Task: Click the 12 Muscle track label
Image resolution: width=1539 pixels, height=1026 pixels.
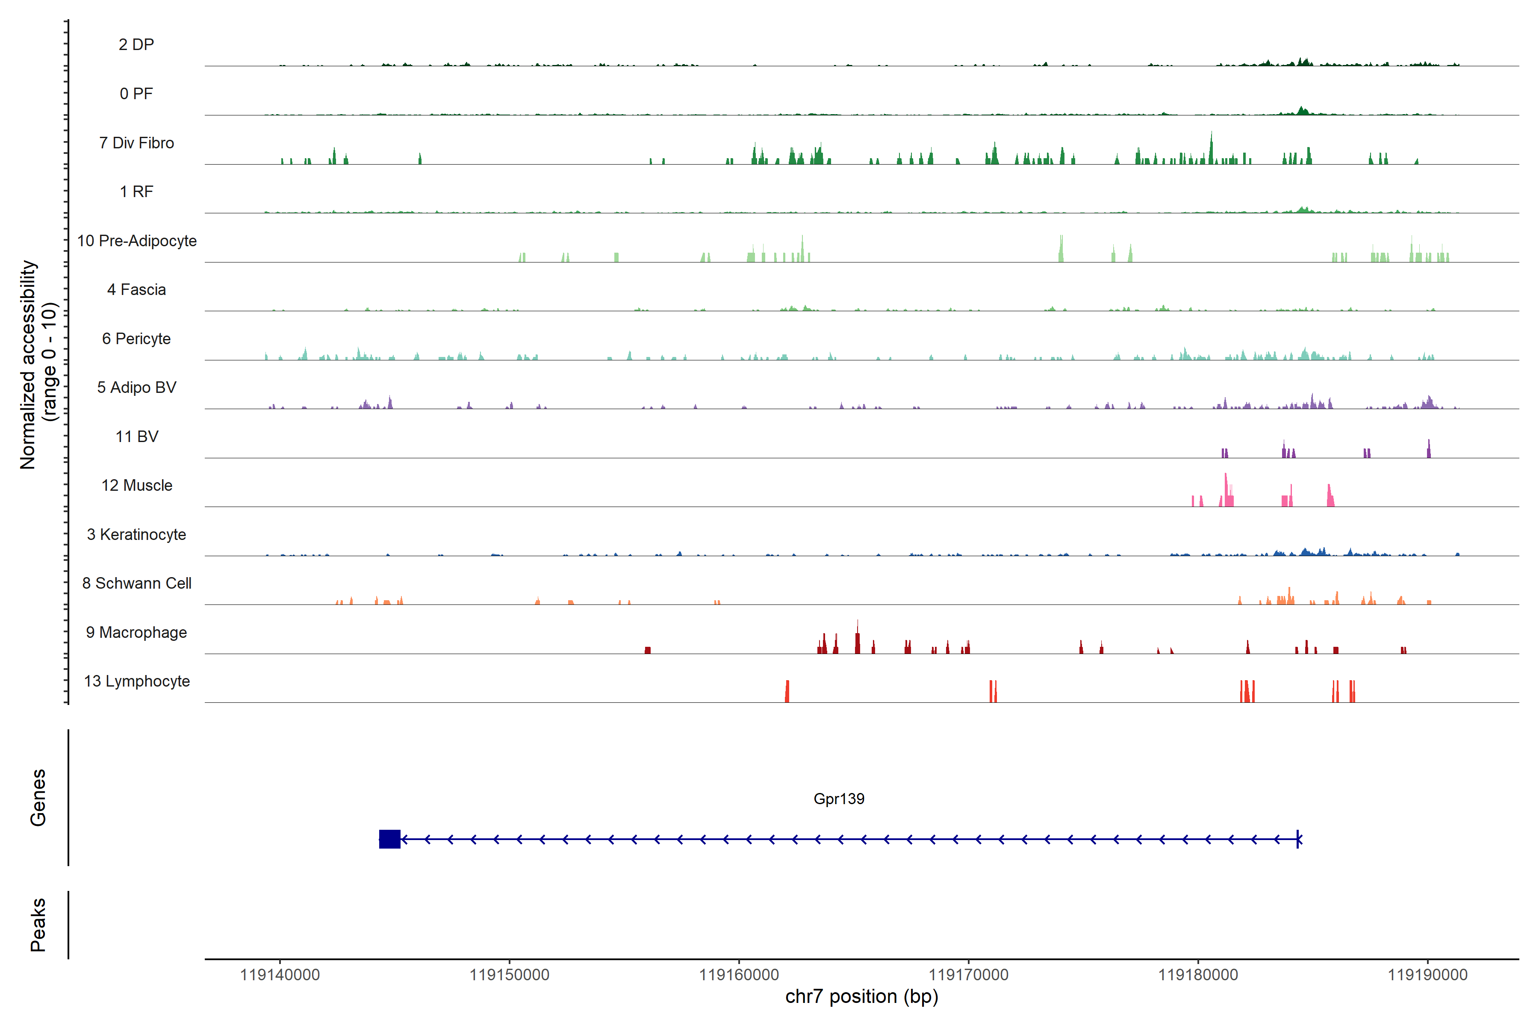Action: pyautogui.click(x=136, y=486)
